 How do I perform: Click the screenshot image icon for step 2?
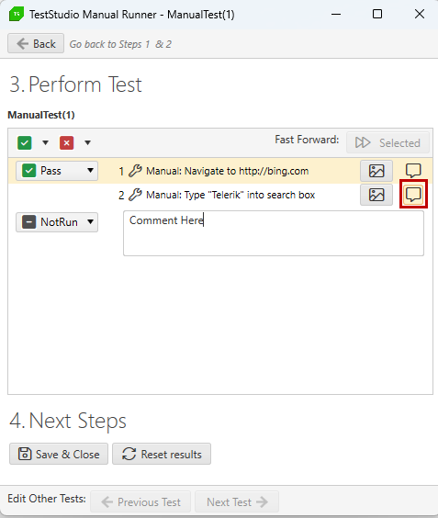coord(376,195)
